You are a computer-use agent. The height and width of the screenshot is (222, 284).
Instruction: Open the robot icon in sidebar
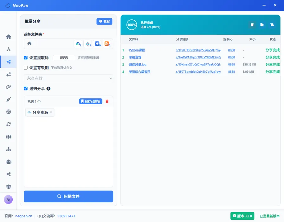point(9,162)
